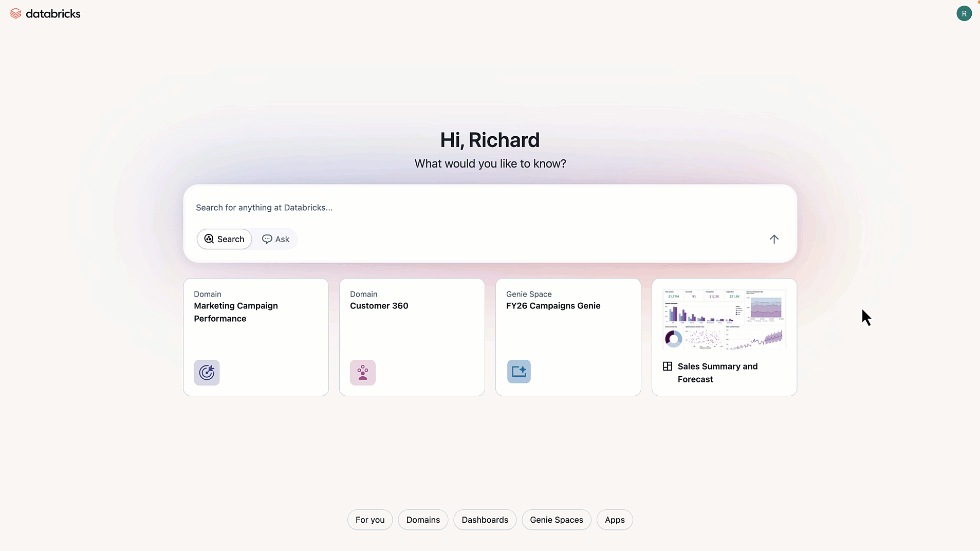Open the Customer 360 domain title
This screenshot has width=980, height=551.
point(379,306)
